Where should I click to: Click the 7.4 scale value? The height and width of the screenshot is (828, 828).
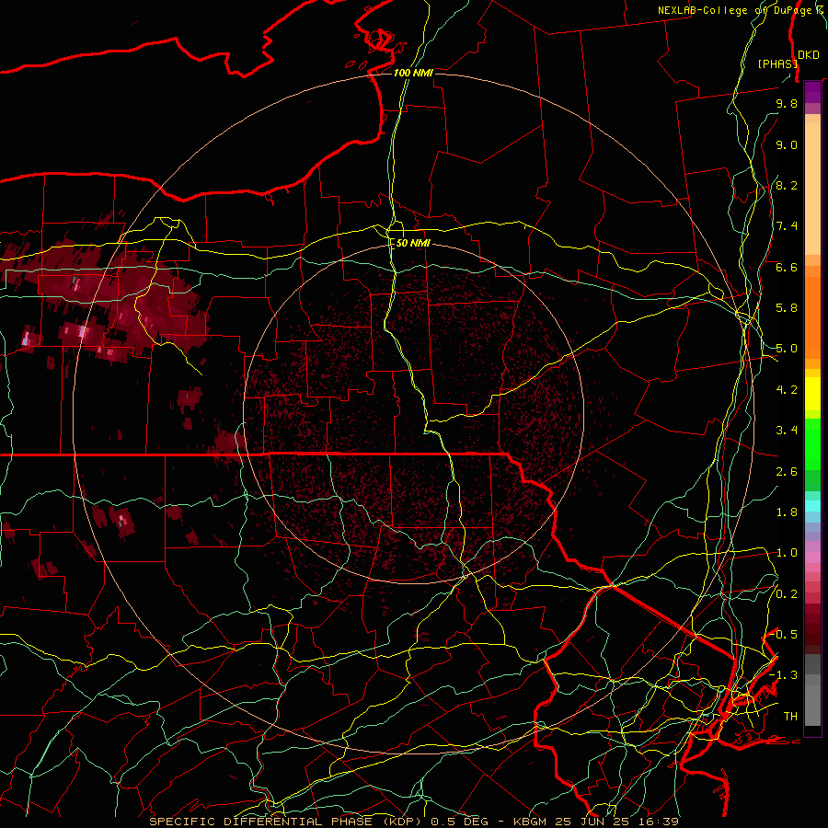coord(787,226)
